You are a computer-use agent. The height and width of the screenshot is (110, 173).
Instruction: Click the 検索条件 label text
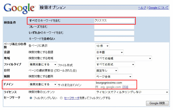(10, 23)
